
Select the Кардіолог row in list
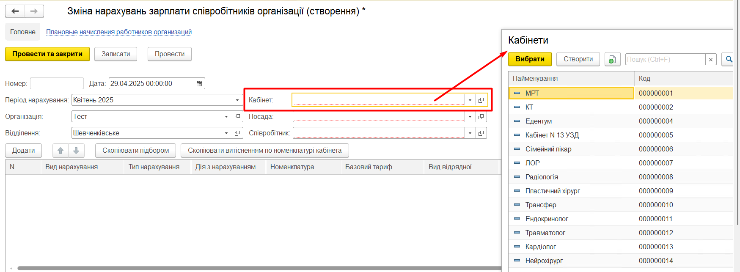point(540,247)
